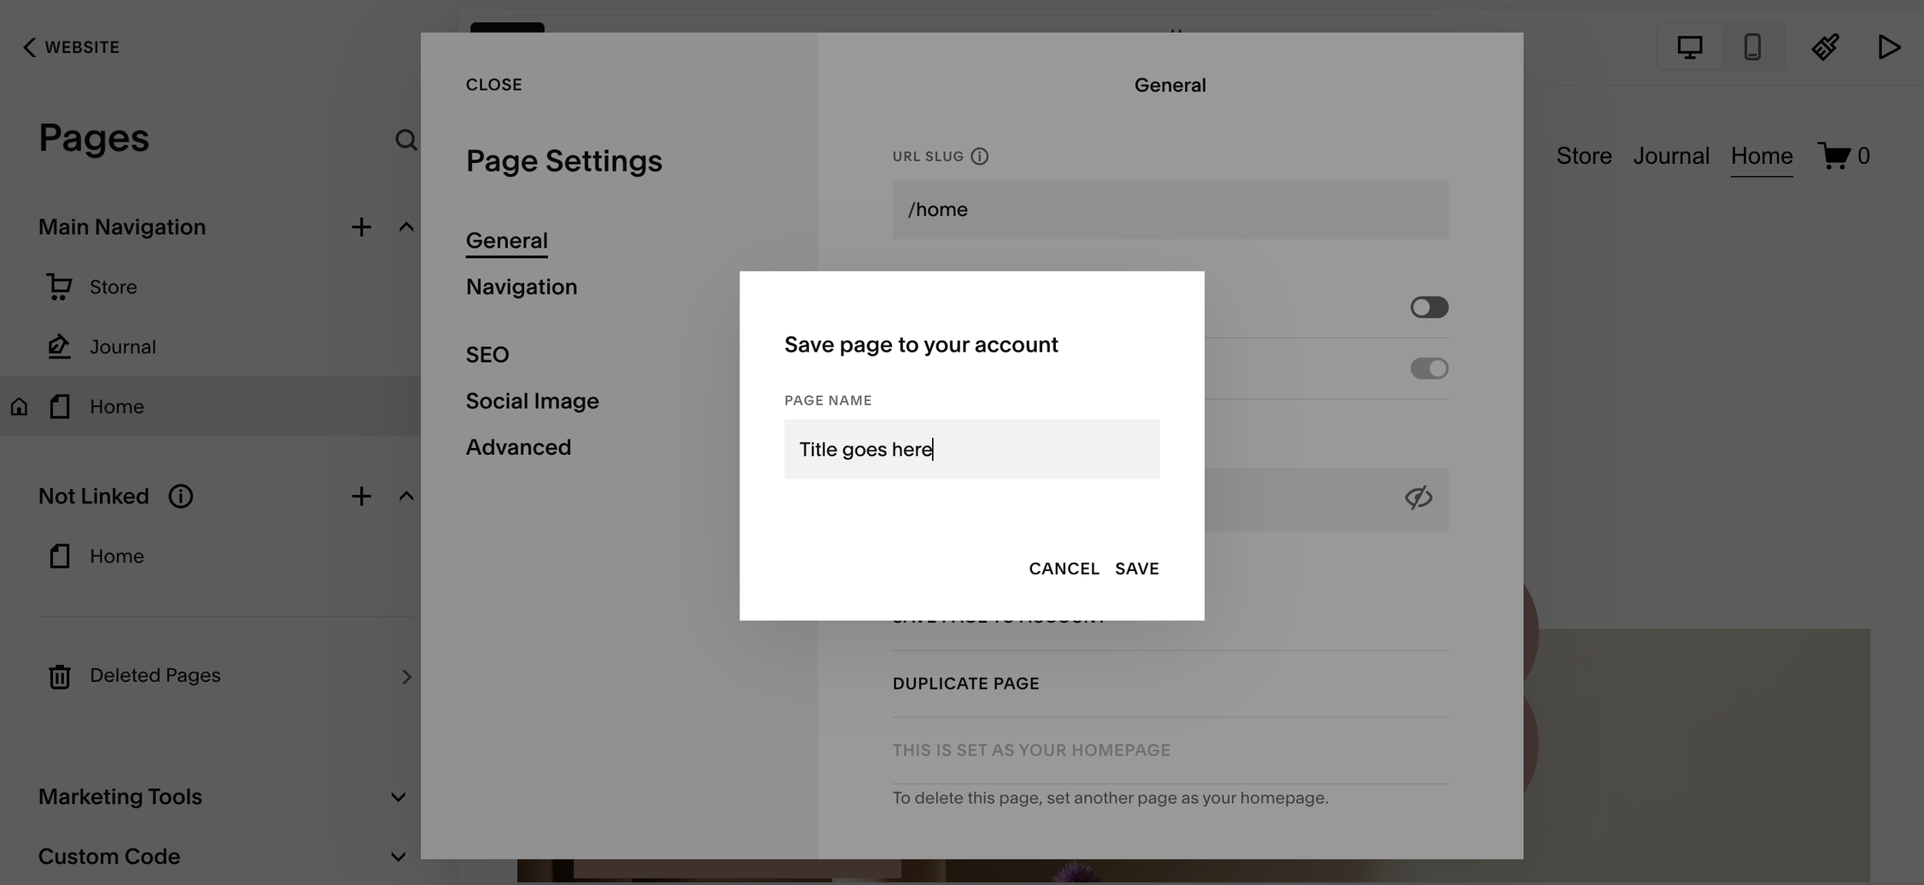Expand the Marketing Tools section
Screen dimensions: 1924x885
[x=397, y=796]
